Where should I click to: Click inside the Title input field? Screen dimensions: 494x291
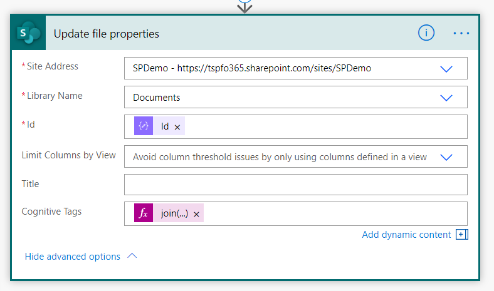295,185
